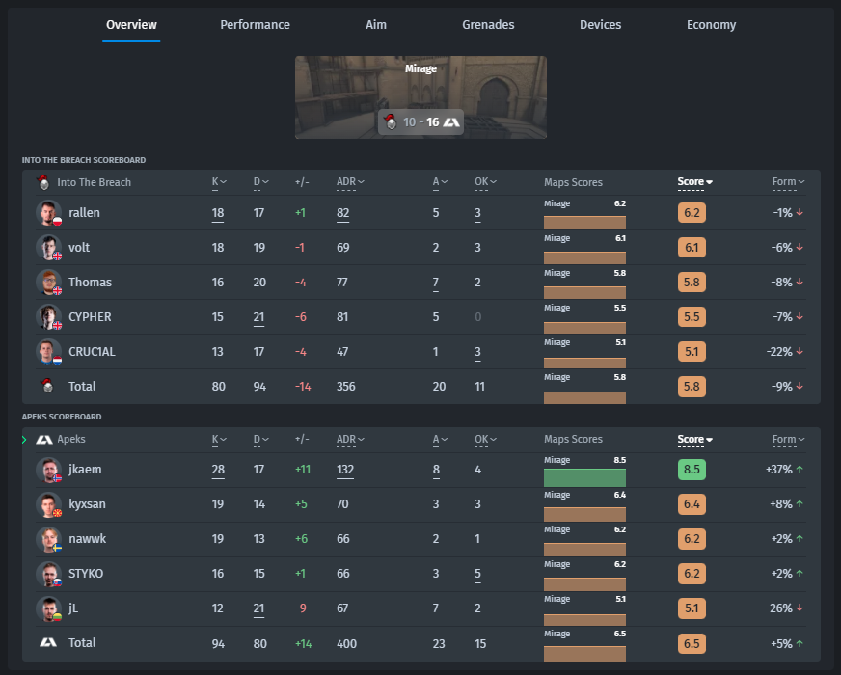Open Into The Breach team name link
The height and width of the screenshot is (675, 841).
94,182
